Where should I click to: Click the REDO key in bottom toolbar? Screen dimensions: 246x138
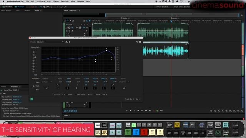[x=104, y=125]
